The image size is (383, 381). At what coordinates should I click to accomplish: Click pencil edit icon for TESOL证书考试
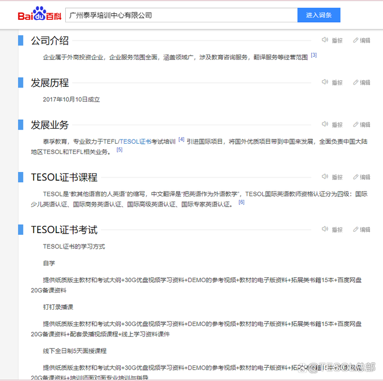point(355,229)
